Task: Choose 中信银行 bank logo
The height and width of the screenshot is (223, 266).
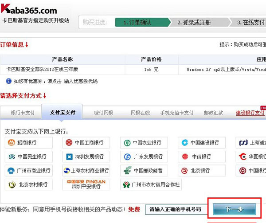Action: [201, 156]
